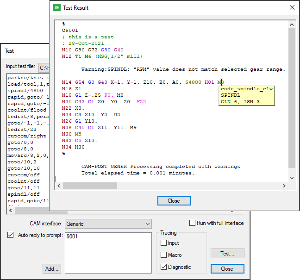
Task: Enable Run with full interface checkbox
Action: click(x=192, y=223)
